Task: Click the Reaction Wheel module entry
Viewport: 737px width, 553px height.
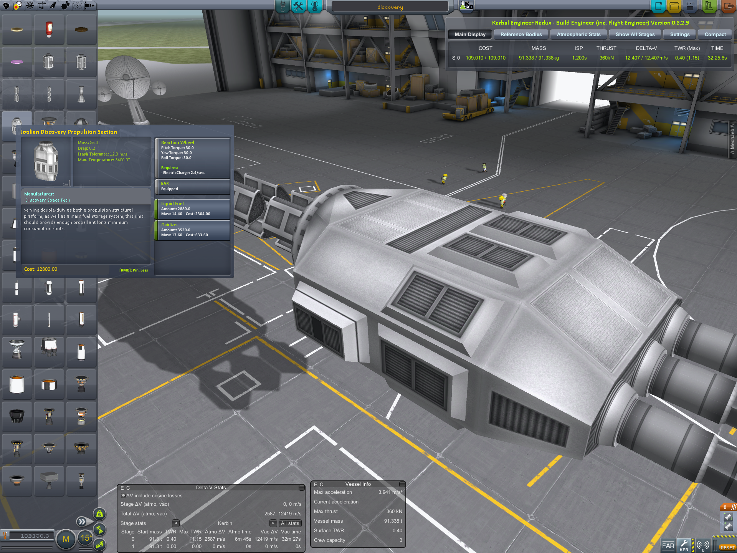Action: (x=192, y=158)
